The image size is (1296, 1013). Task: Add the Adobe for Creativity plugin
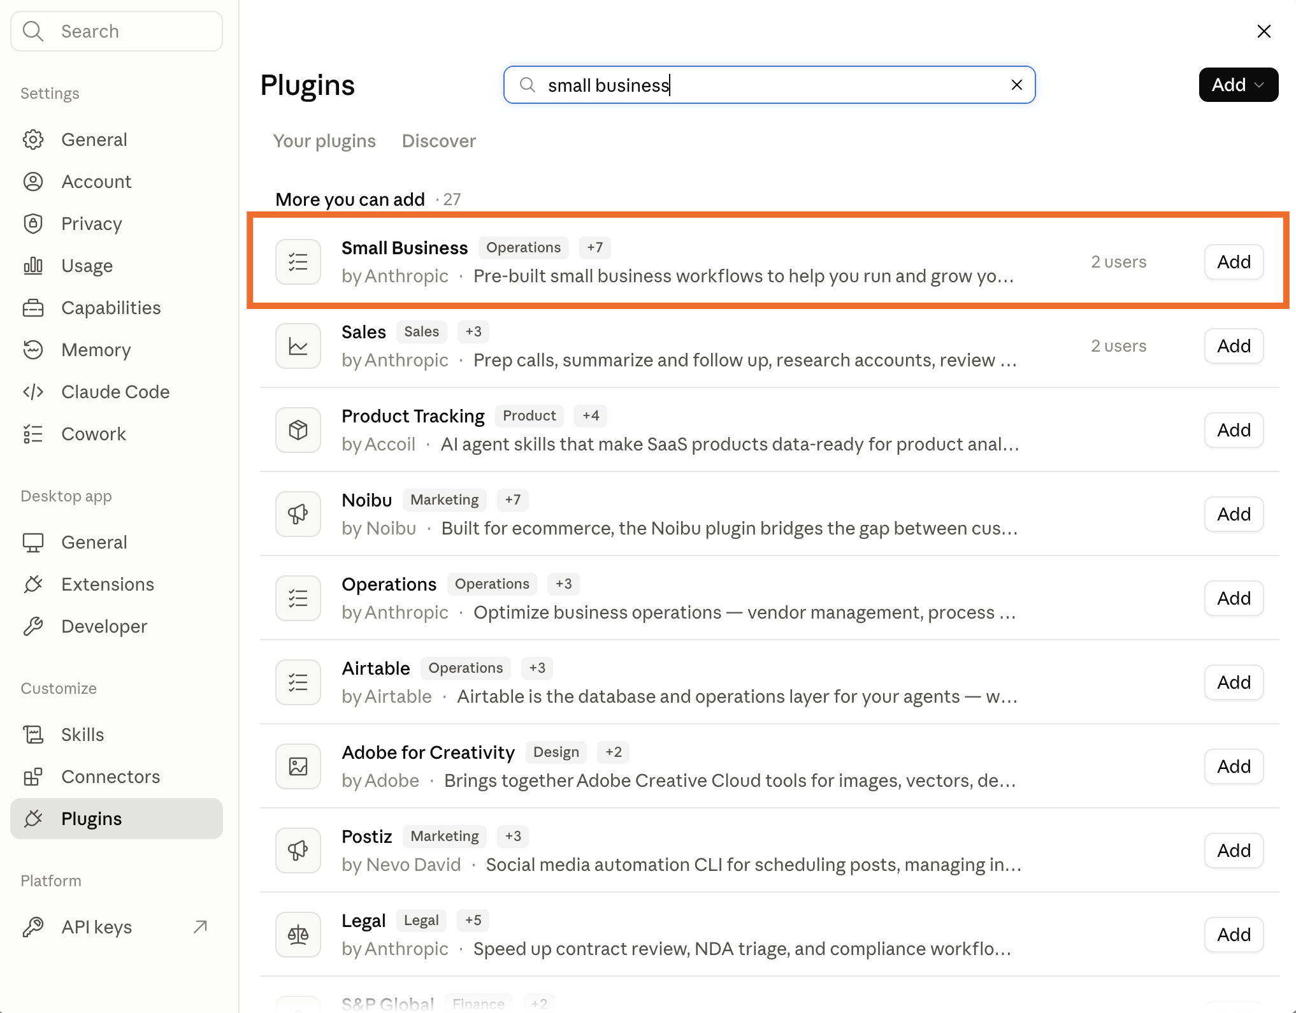(x=1234, y=766)
